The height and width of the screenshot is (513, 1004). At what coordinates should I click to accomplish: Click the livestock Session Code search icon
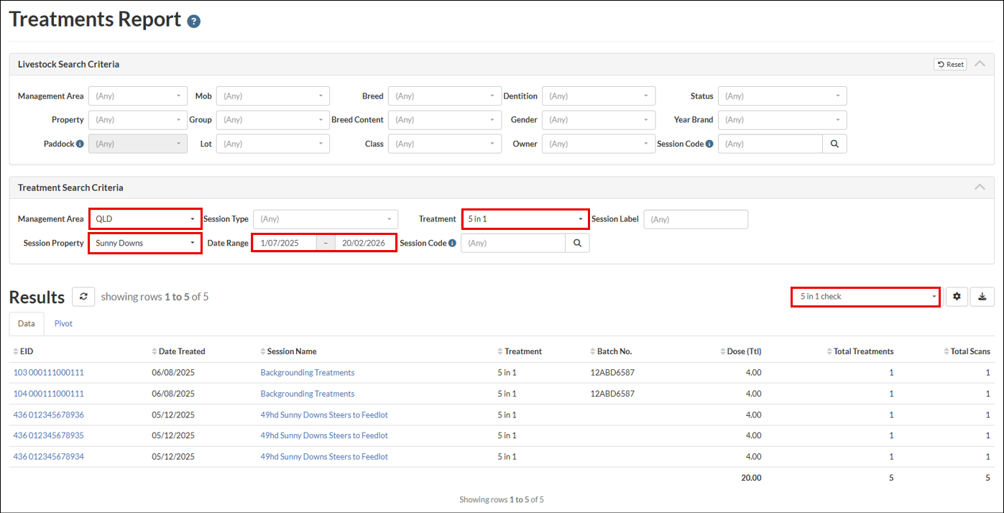click(834, 144)
